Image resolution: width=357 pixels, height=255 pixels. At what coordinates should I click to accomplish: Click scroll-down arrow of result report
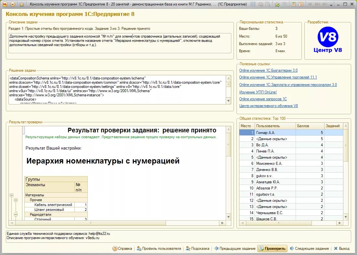tap(228, 217)
